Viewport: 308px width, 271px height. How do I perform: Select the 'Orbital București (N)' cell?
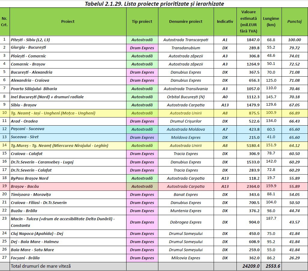(x=186, y=97)
